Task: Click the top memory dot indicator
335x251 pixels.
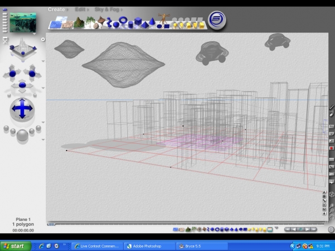Action: [4, 9]
